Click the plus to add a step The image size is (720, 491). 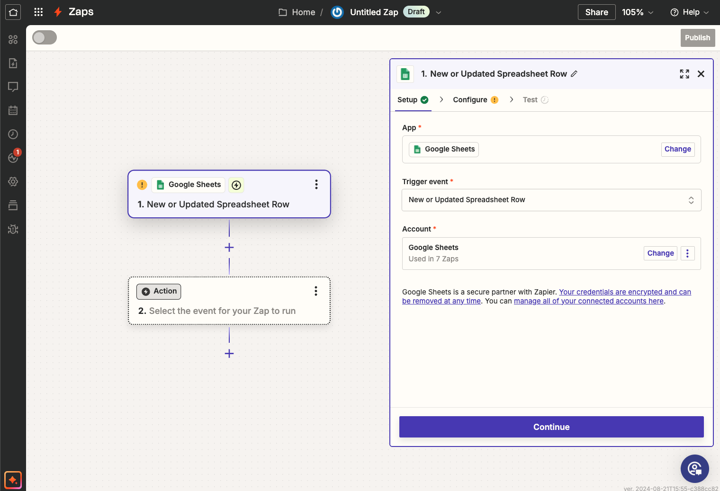229,247
